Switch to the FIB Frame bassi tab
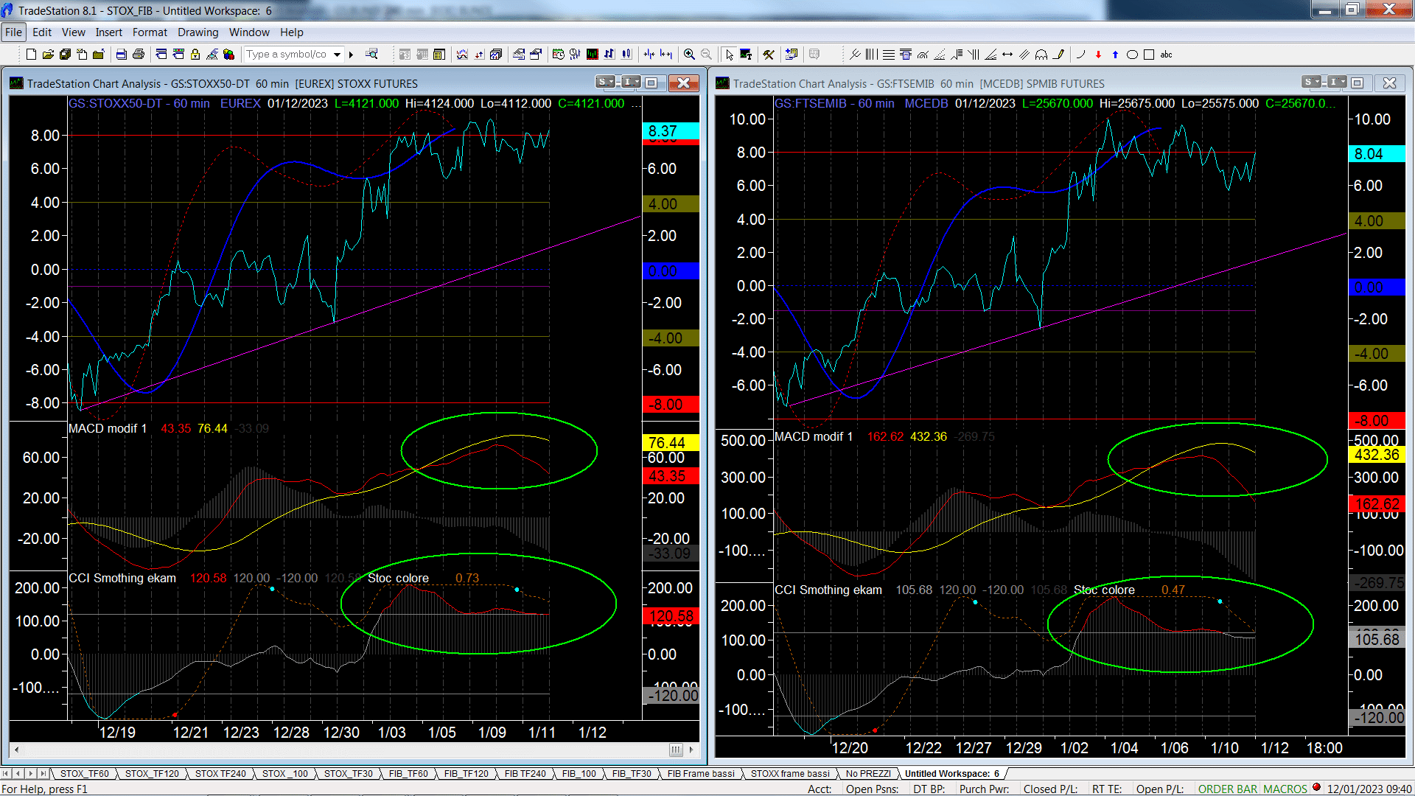The image size is (1415, 796). 701,774
